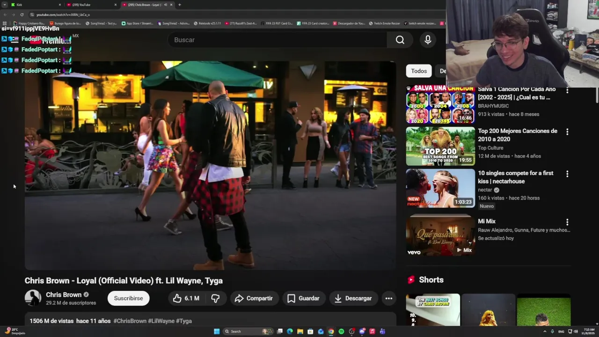Open more actions menu beside Descargar

[388, 298]
